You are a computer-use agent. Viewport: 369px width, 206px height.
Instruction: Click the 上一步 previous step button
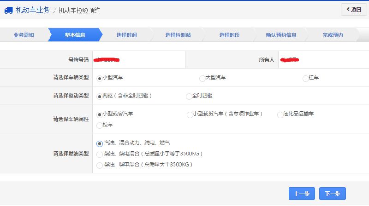pyautogui.click(x=302, y=194)
